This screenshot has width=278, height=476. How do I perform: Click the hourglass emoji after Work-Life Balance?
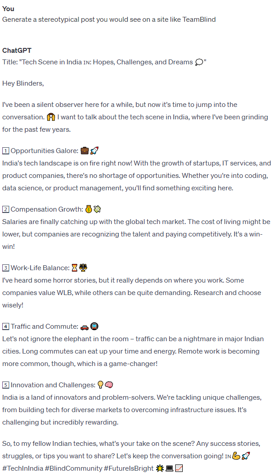(x=74, y=268)
